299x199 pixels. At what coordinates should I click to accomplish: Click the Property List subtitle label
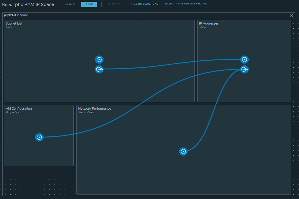tap(14, 112)
